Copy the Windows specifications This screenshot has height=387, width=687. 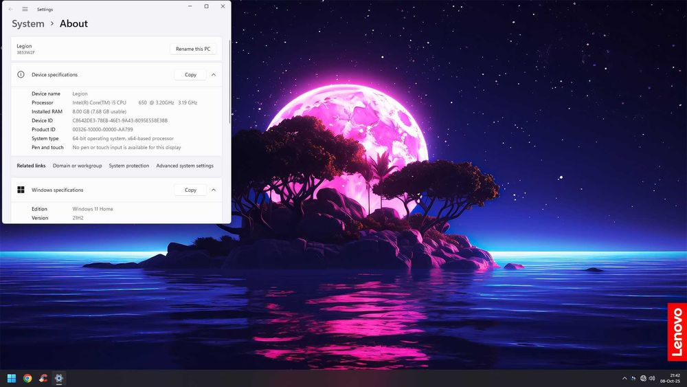[x=190, y=190]
